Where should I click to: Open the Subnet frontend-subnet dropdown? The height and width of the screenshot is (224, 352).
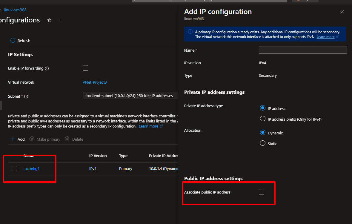tap(130, 96)
